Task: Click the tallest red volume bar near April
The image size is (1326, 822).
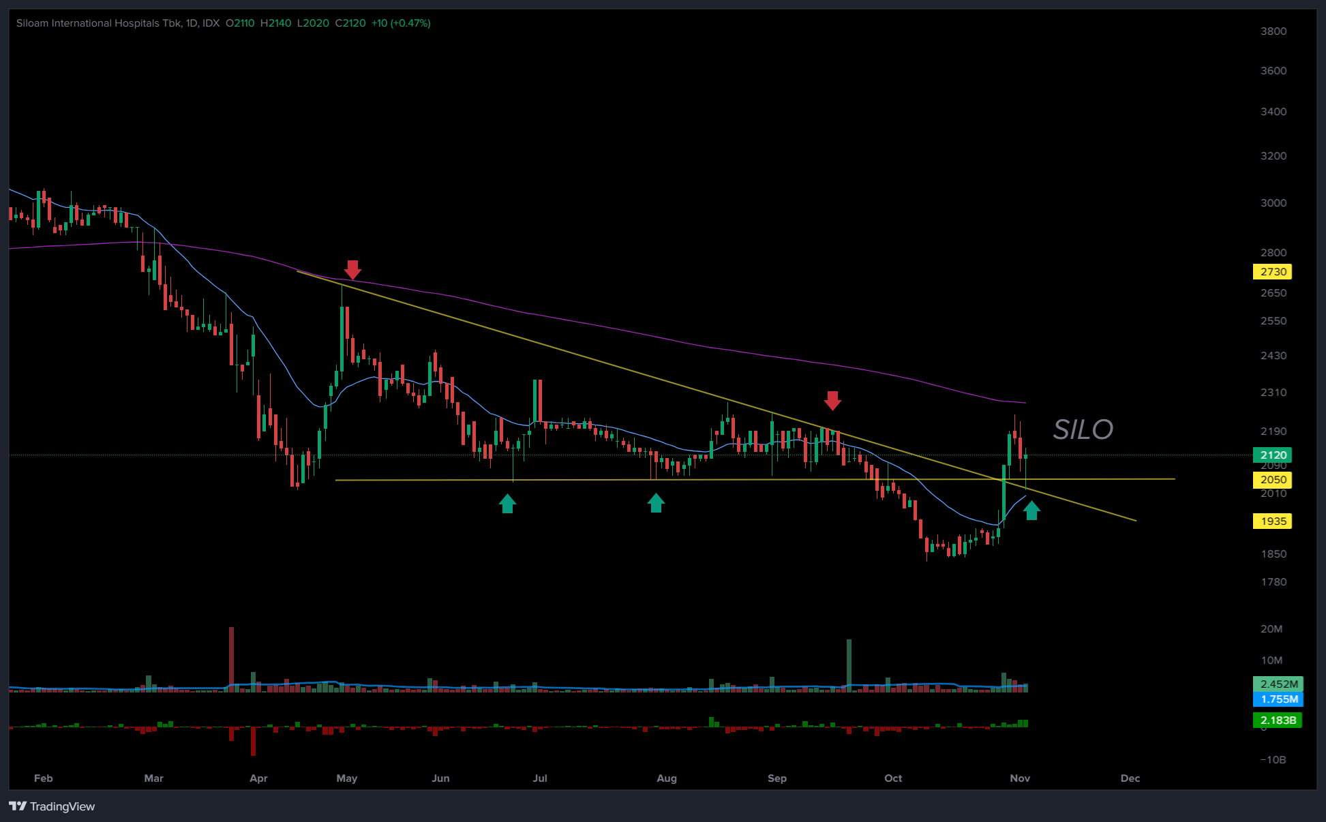Action: (232, 658)
